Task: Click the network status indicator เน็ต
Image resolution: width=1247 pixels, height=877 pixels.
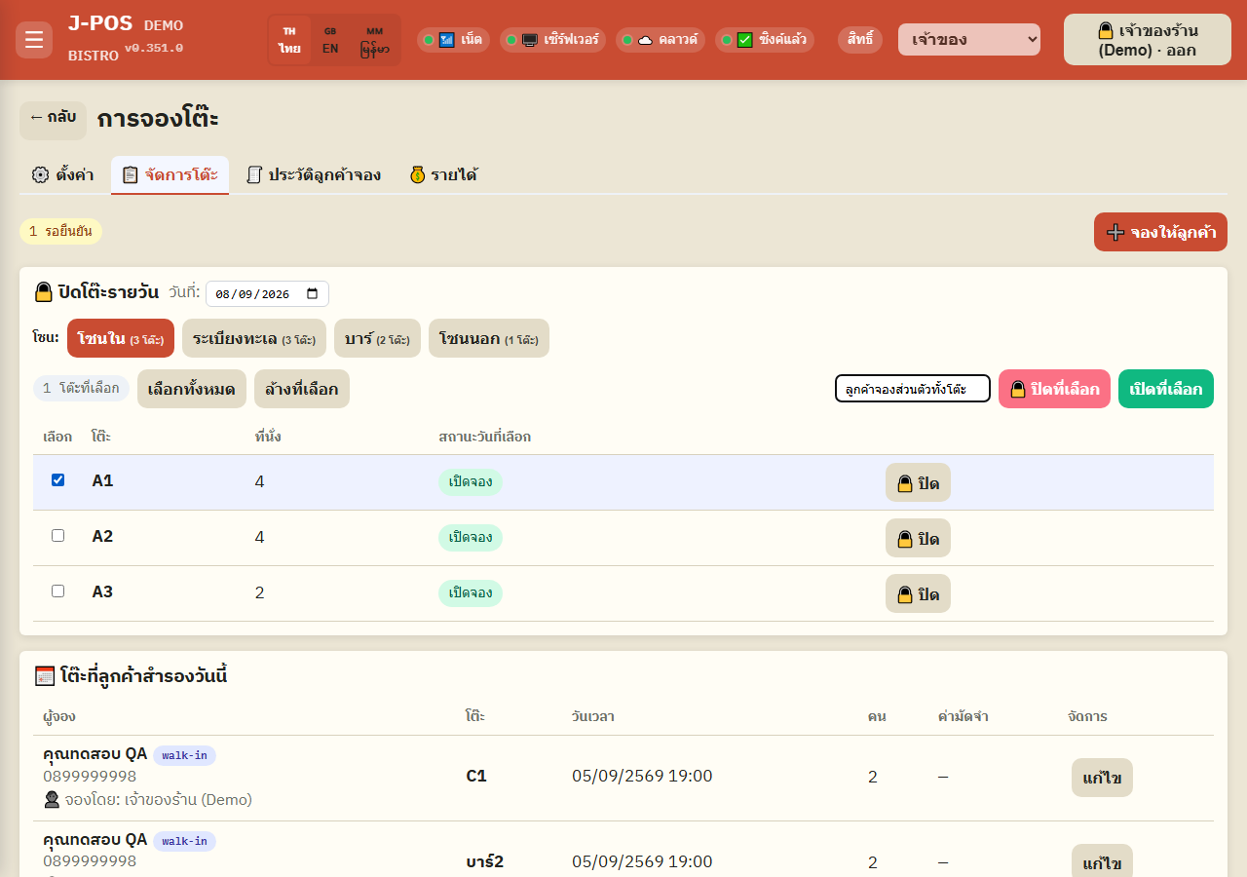Action: tap(454, 40)
